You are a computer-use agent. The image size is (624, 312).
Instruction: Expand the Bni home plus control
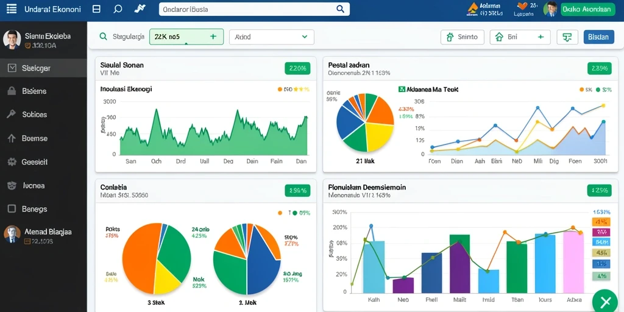[541, 37]
